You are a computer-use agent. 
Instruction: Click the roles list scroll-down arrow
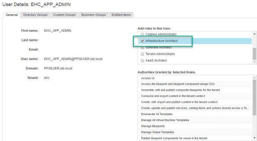click(x=254, y=62)
